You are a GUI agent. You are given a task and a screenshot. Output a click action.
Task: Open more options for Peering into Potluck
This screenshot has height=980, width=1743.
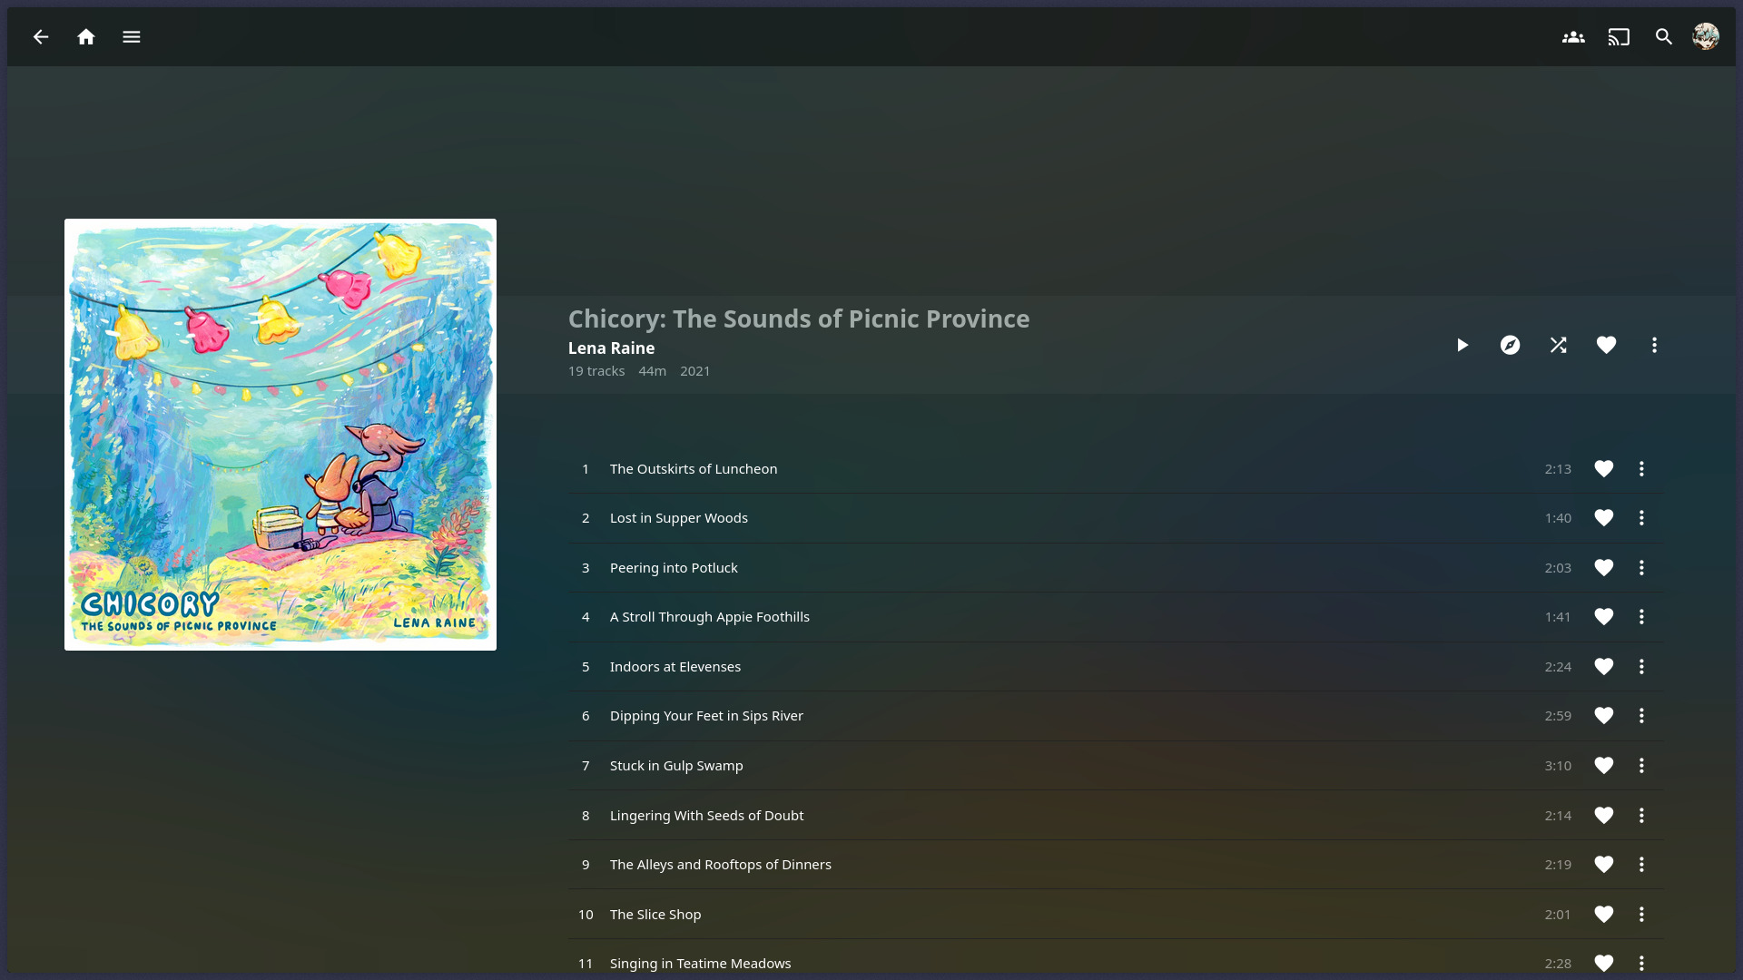(x=1641, y=568)
